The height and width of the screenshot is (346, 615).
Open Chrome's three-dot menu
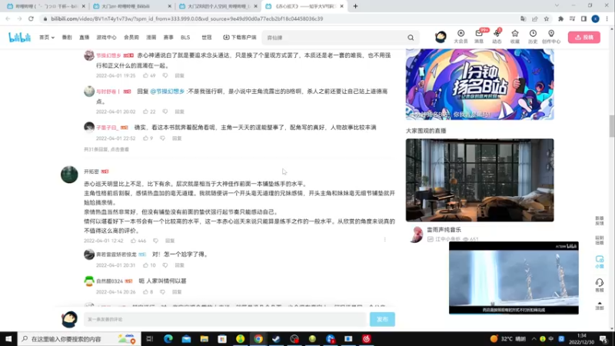coord(607,18)
